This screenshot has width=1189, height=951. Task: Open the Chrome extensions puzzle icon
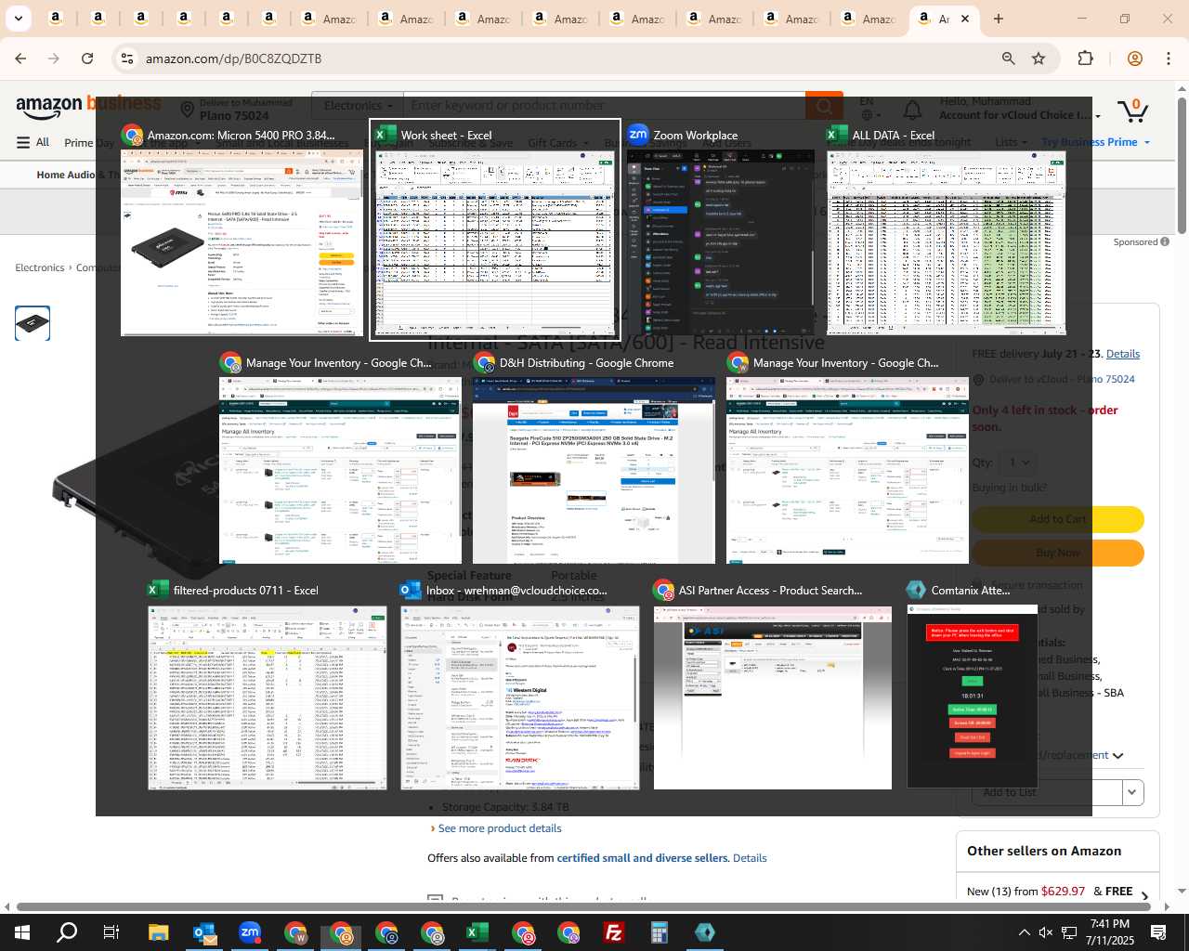point(1086,59)
